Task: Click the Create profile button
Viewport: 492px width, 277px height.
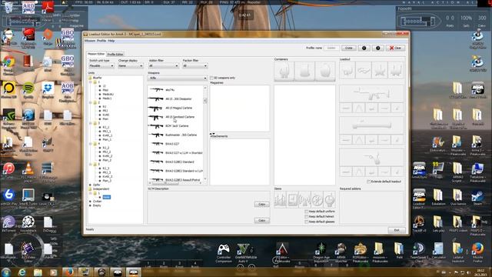Action: [348, 48]
